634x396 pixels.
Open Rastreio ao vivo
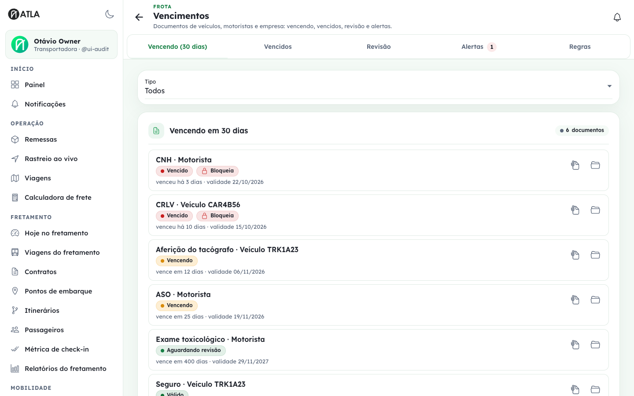(x=61, y=159)
